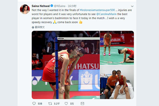
Task: Open the photo of two players sitting together
Action: coord(117,82)
